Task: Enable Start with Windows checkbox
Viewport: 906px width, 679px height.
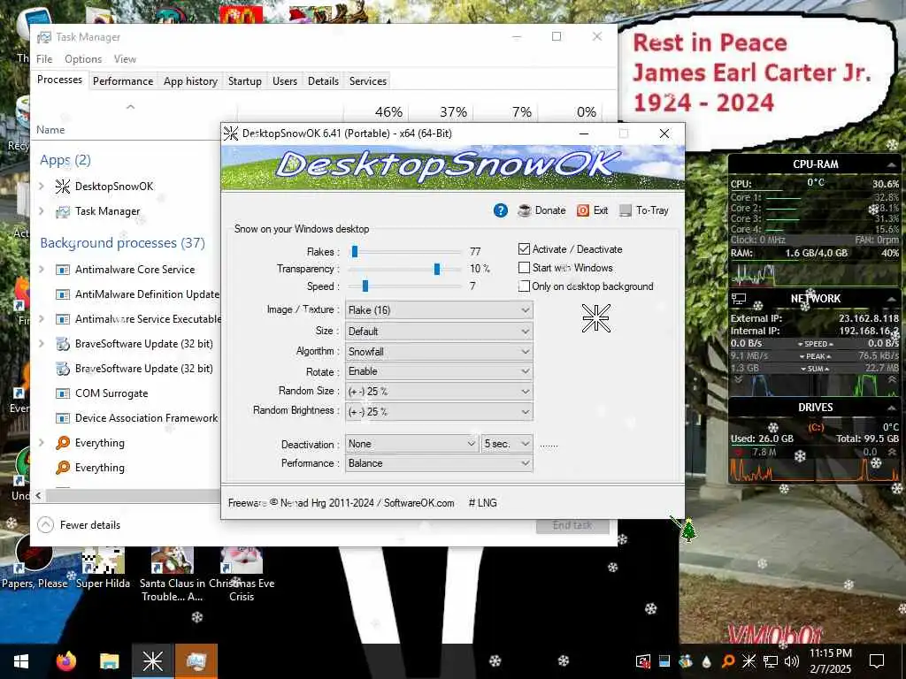Action: [x=524, y=268]
